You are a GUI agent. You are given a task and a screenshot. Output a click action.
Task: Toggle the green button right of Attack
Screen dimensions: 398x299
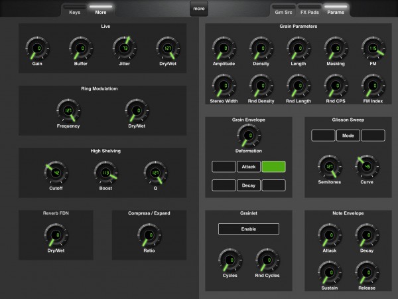pos(273,167)
